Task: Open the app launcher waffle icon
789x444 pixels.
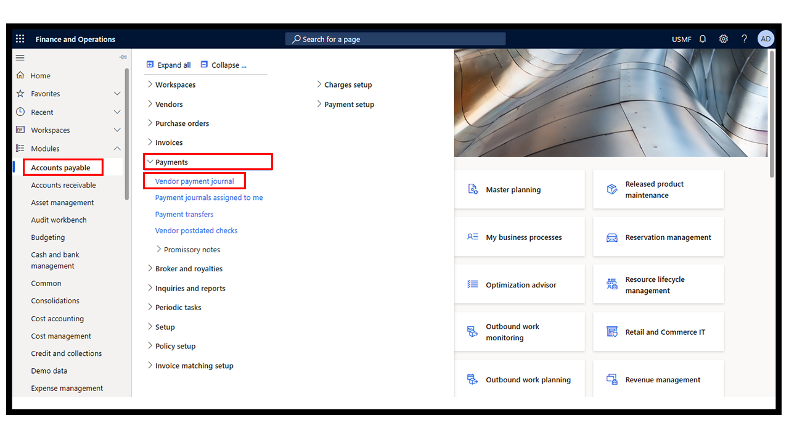Action: pos(20,39)
